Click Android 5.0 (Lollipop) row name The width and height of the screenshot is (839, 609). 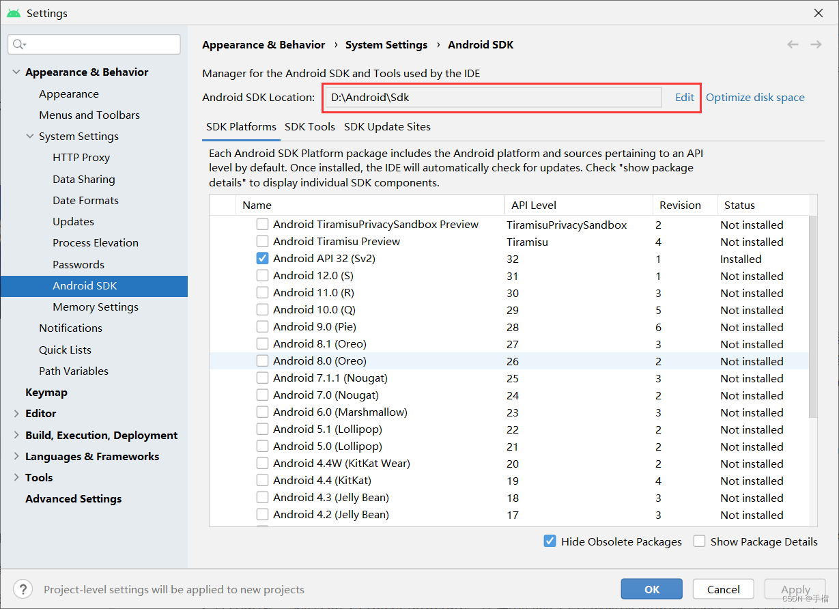coord(328,446)
